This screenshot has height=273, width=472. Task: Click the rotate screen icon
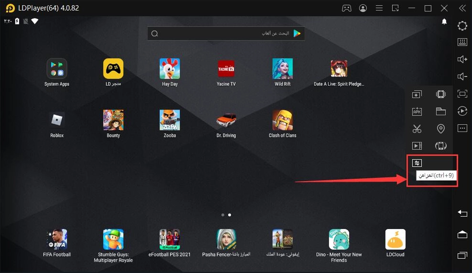click(x=441, y=146)
